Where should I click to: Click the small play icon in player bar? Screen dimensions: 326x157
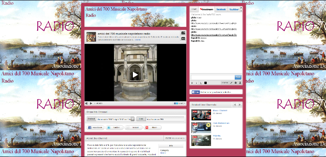(x=91, y=103)
